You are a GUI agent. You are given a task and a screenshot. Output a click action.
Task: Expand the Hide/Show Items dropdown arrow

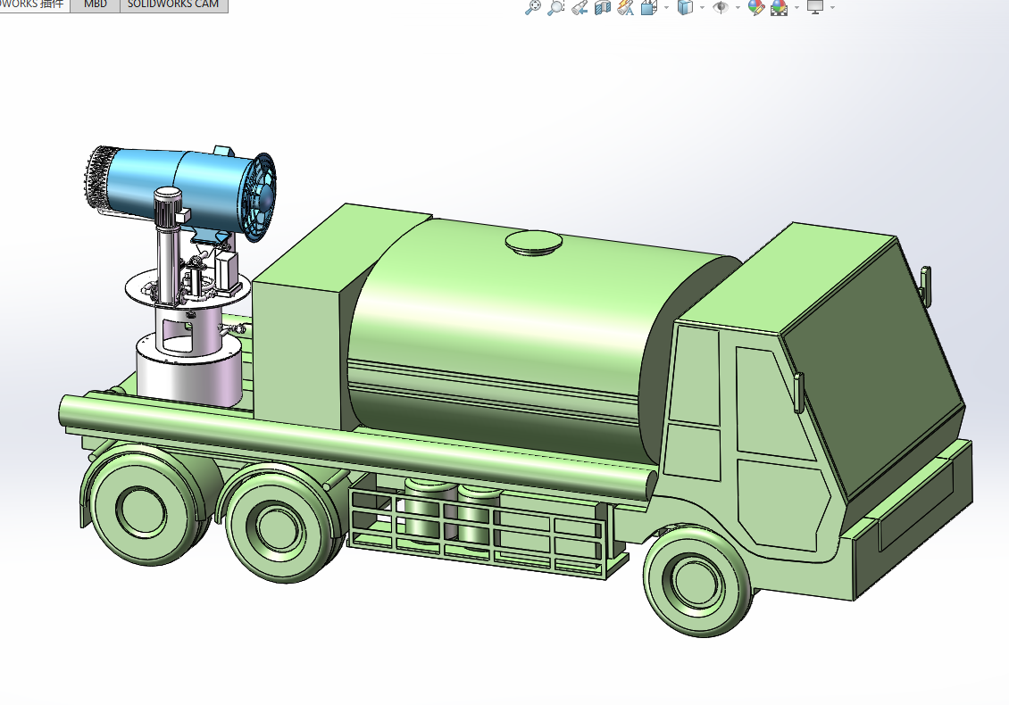click(738, 8)
